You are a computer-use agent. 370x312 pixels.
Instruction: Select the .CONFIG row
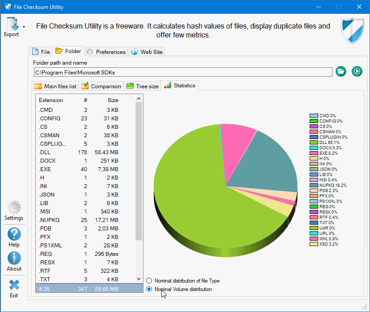(x=86, y=119)
